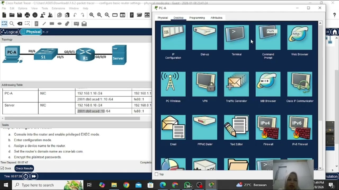This screenshot has height=190, width=339.
Task: Select the Delete tool
Action: (x=19, y=24)
